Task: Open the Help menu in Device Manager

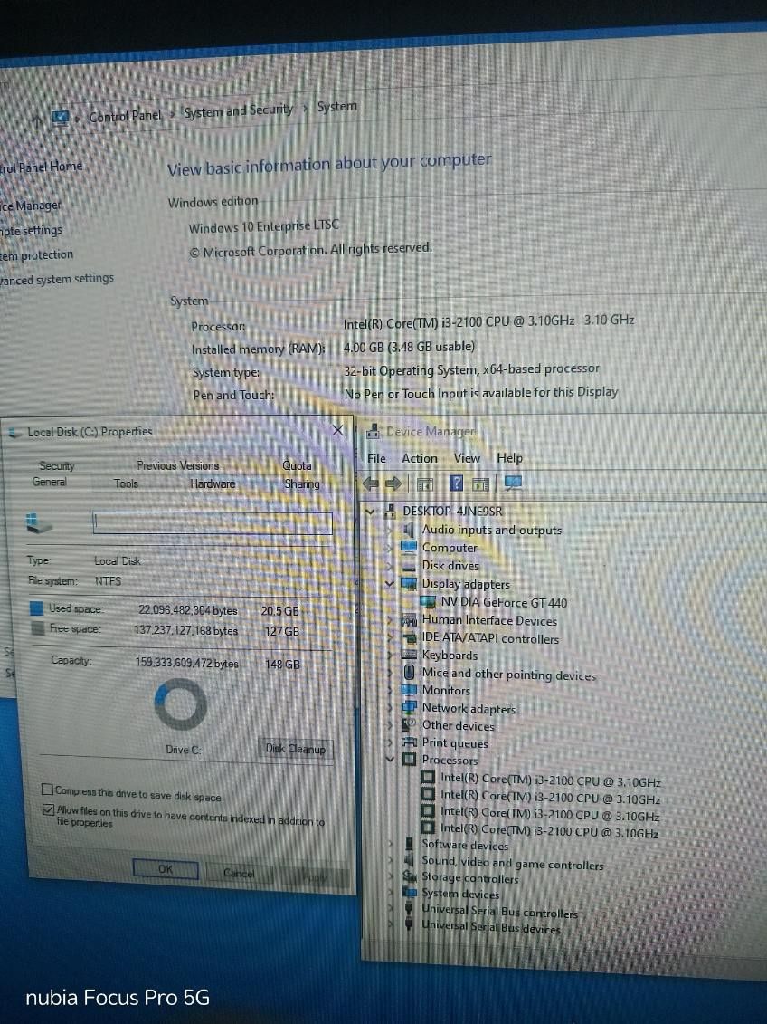Action: pyautogui.click(x=509, y=458)
